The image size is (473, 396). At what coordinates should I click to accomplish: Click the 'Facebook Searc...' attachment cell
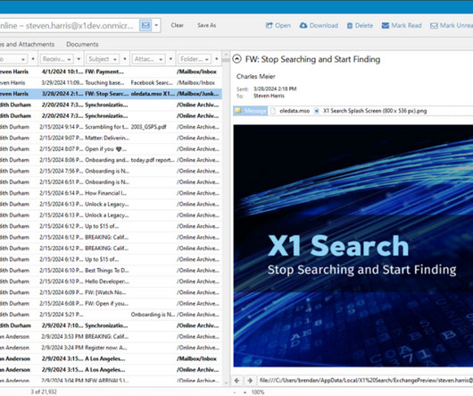[x=152, y=83]
